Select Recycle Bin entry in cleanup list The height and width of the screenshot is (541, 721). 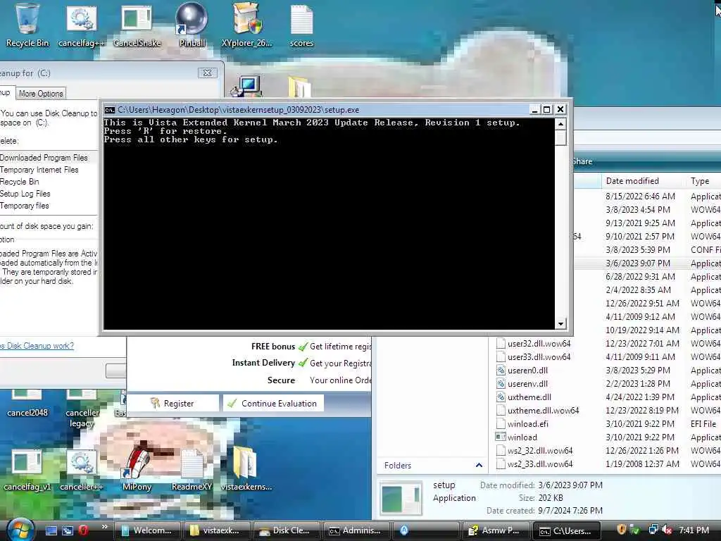pos(49,182)
